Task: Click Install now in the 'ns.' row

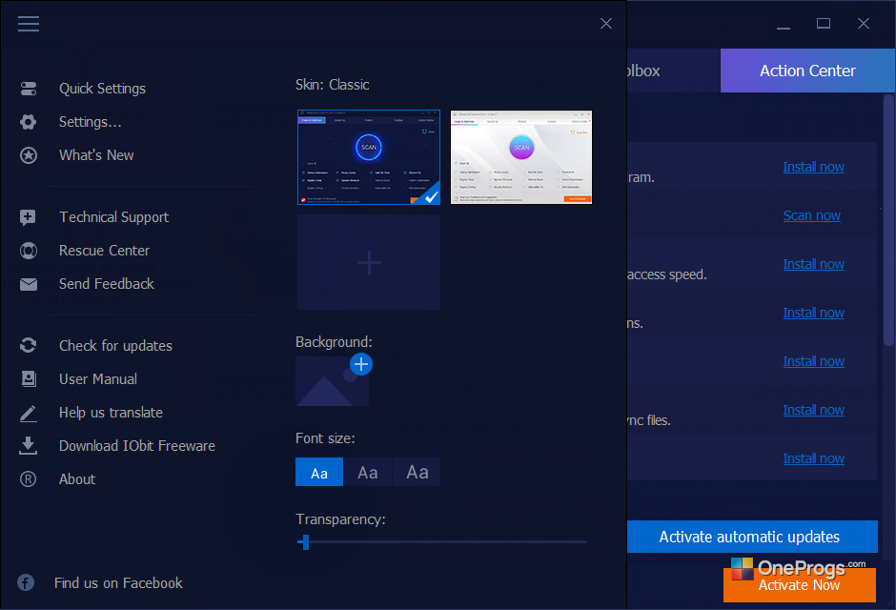Action: point(813,313)
